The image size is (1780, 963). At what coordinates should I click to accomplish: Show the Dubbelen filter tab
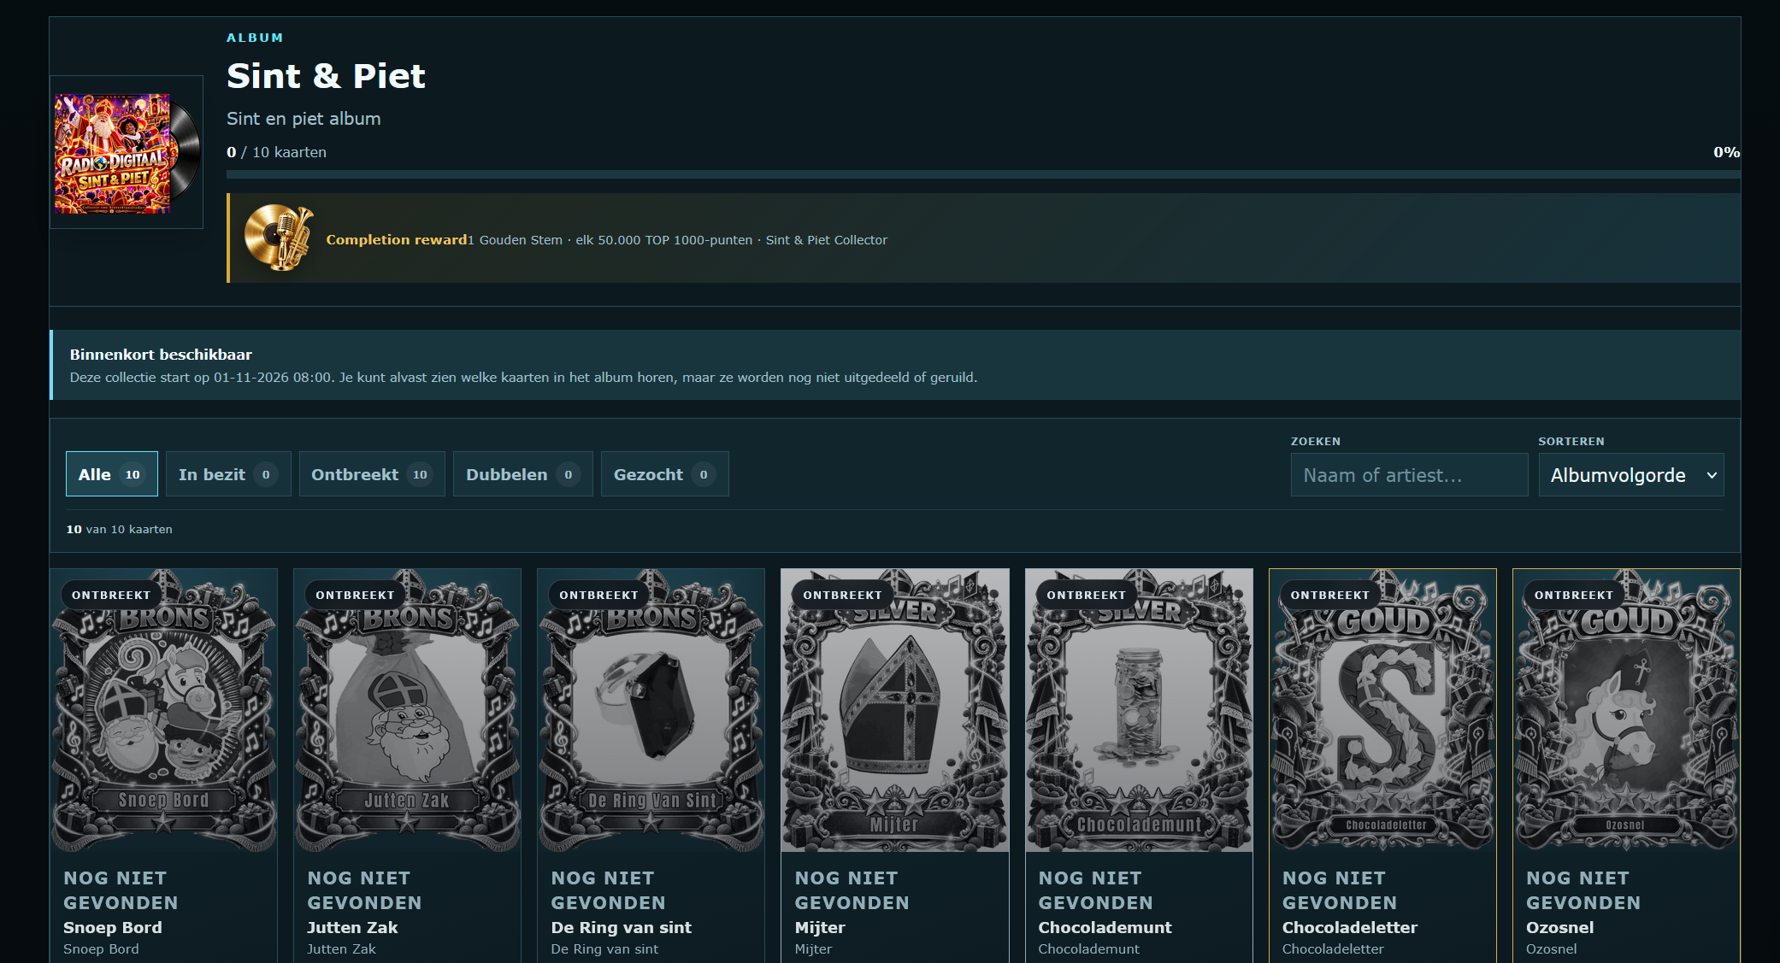[522, 474]
